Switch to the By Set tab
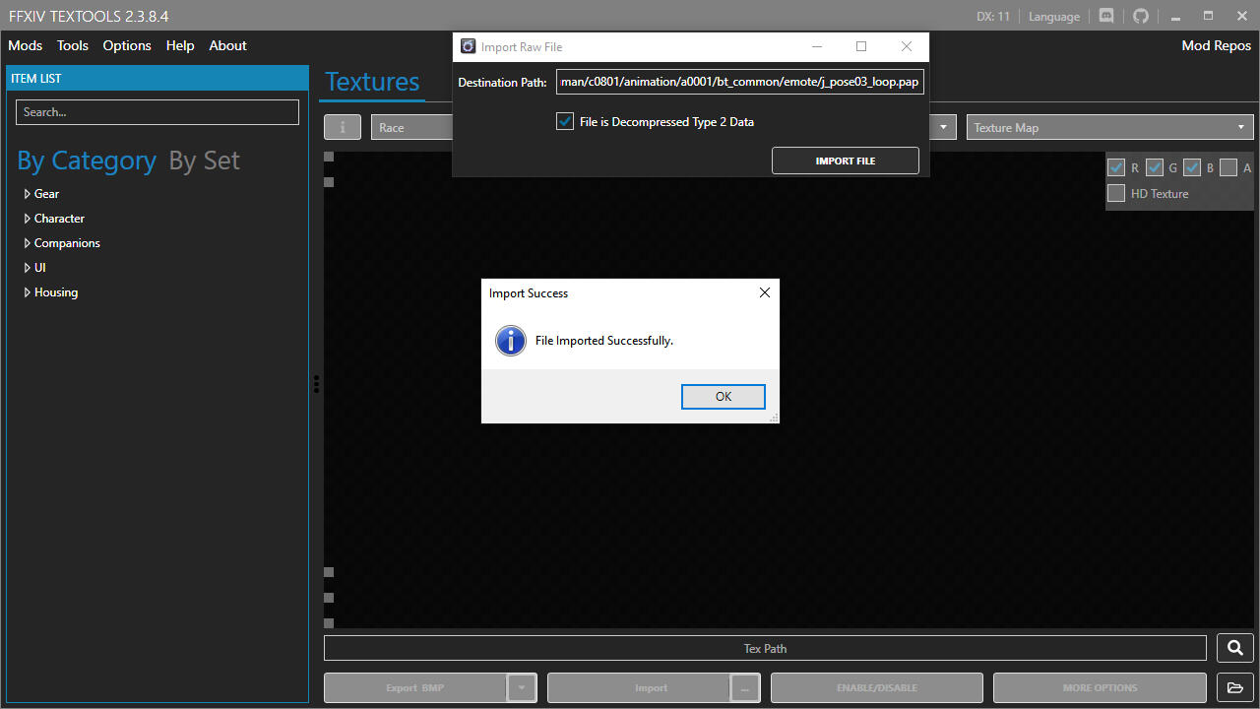The image size is (1260, 709). pos(204,161)
